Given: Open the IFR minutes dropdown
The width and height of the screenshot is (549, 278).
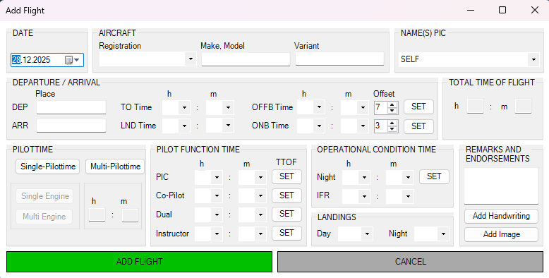Looking at the screenshot, I should tap(409, 196).
